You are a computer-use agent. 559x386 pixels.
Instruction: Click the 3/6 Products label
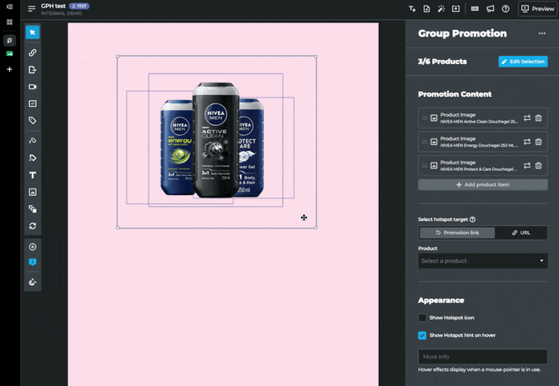442,62
